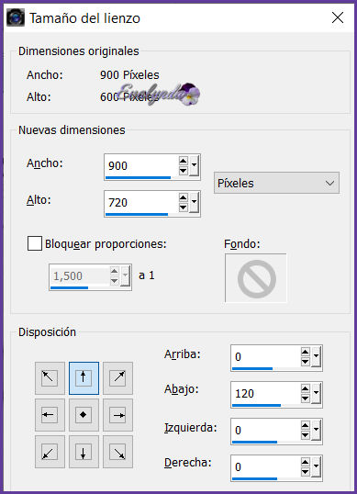Image resolution: width=357 pixels, height=494 pixels.
Task: Click the Fondo color swatch
Action: (x=256, y=278)
